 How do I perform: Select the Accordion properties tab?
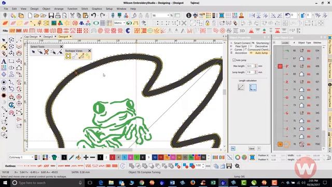(241, 53)
